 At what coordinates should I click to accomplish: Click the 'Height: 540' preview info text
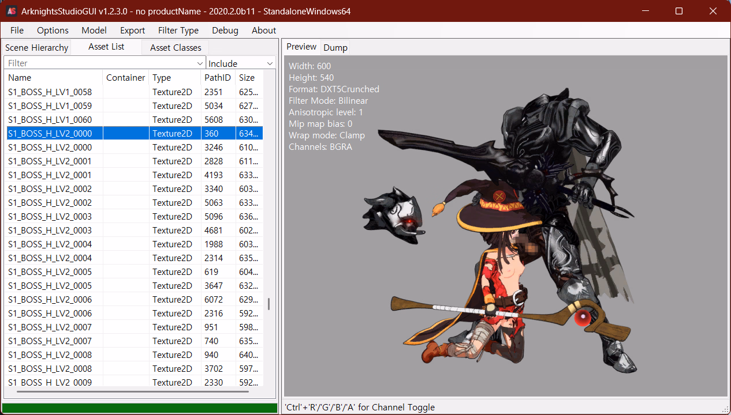click(311, 78)
